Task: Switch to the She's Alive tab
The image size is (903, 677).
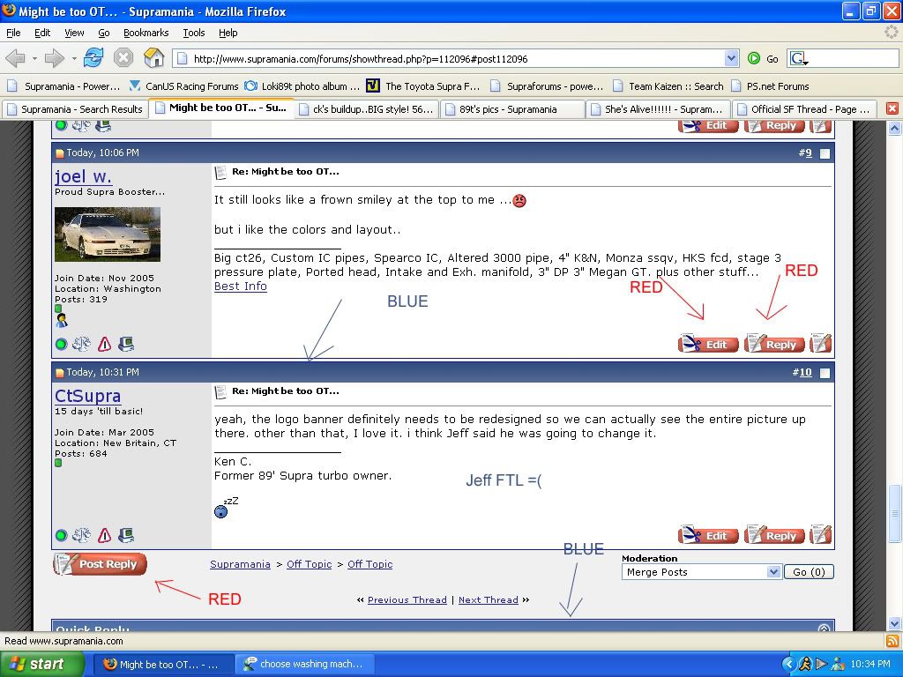Action: click(658, 108)
